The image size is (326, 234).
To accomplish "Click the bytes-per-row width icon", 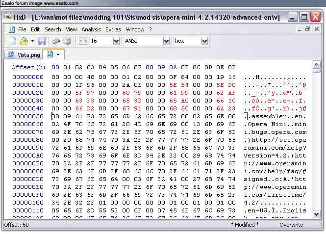I will [x=83, y=41].
